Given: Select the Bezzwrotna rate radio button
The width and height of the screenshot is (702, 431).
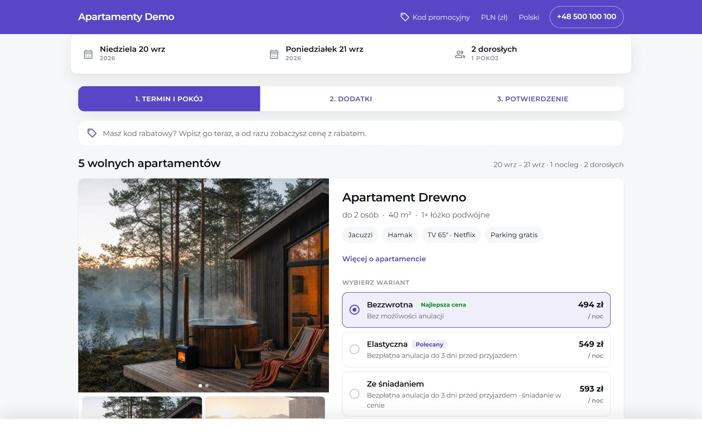Looking at the screenshot, I should 354,310.
